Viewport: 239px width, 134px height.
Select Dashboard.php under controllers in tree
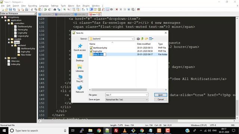tap(25, 26)
